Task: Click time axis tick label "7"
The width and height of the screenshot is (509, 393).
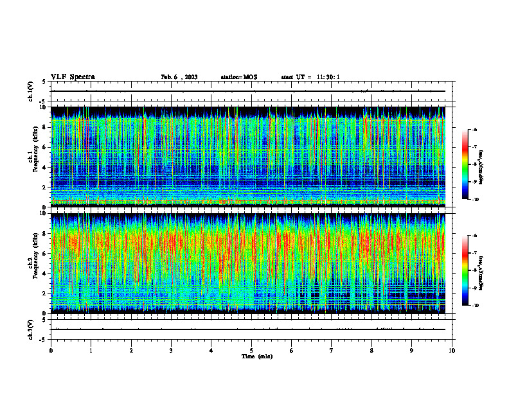Action: click(332, 351)
